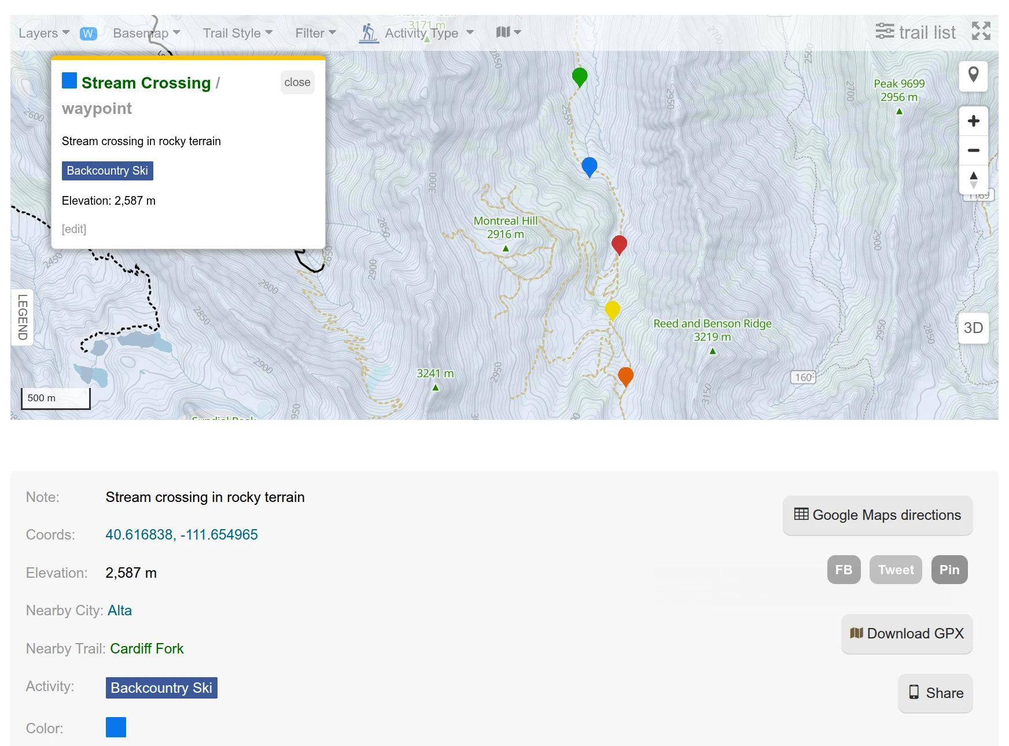Select the blue map pin
Viewport: 1009px width, 746px height.
point(589,167)
